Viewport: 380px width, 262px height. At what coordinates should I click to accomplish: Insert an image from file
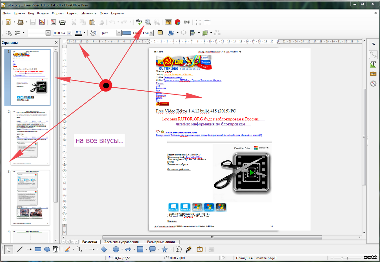click(x=168, y=22)
